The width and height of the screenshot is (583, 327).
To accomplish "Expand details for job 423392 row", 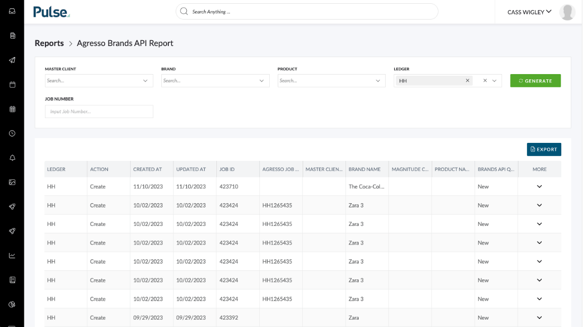I will coord(539,317).
